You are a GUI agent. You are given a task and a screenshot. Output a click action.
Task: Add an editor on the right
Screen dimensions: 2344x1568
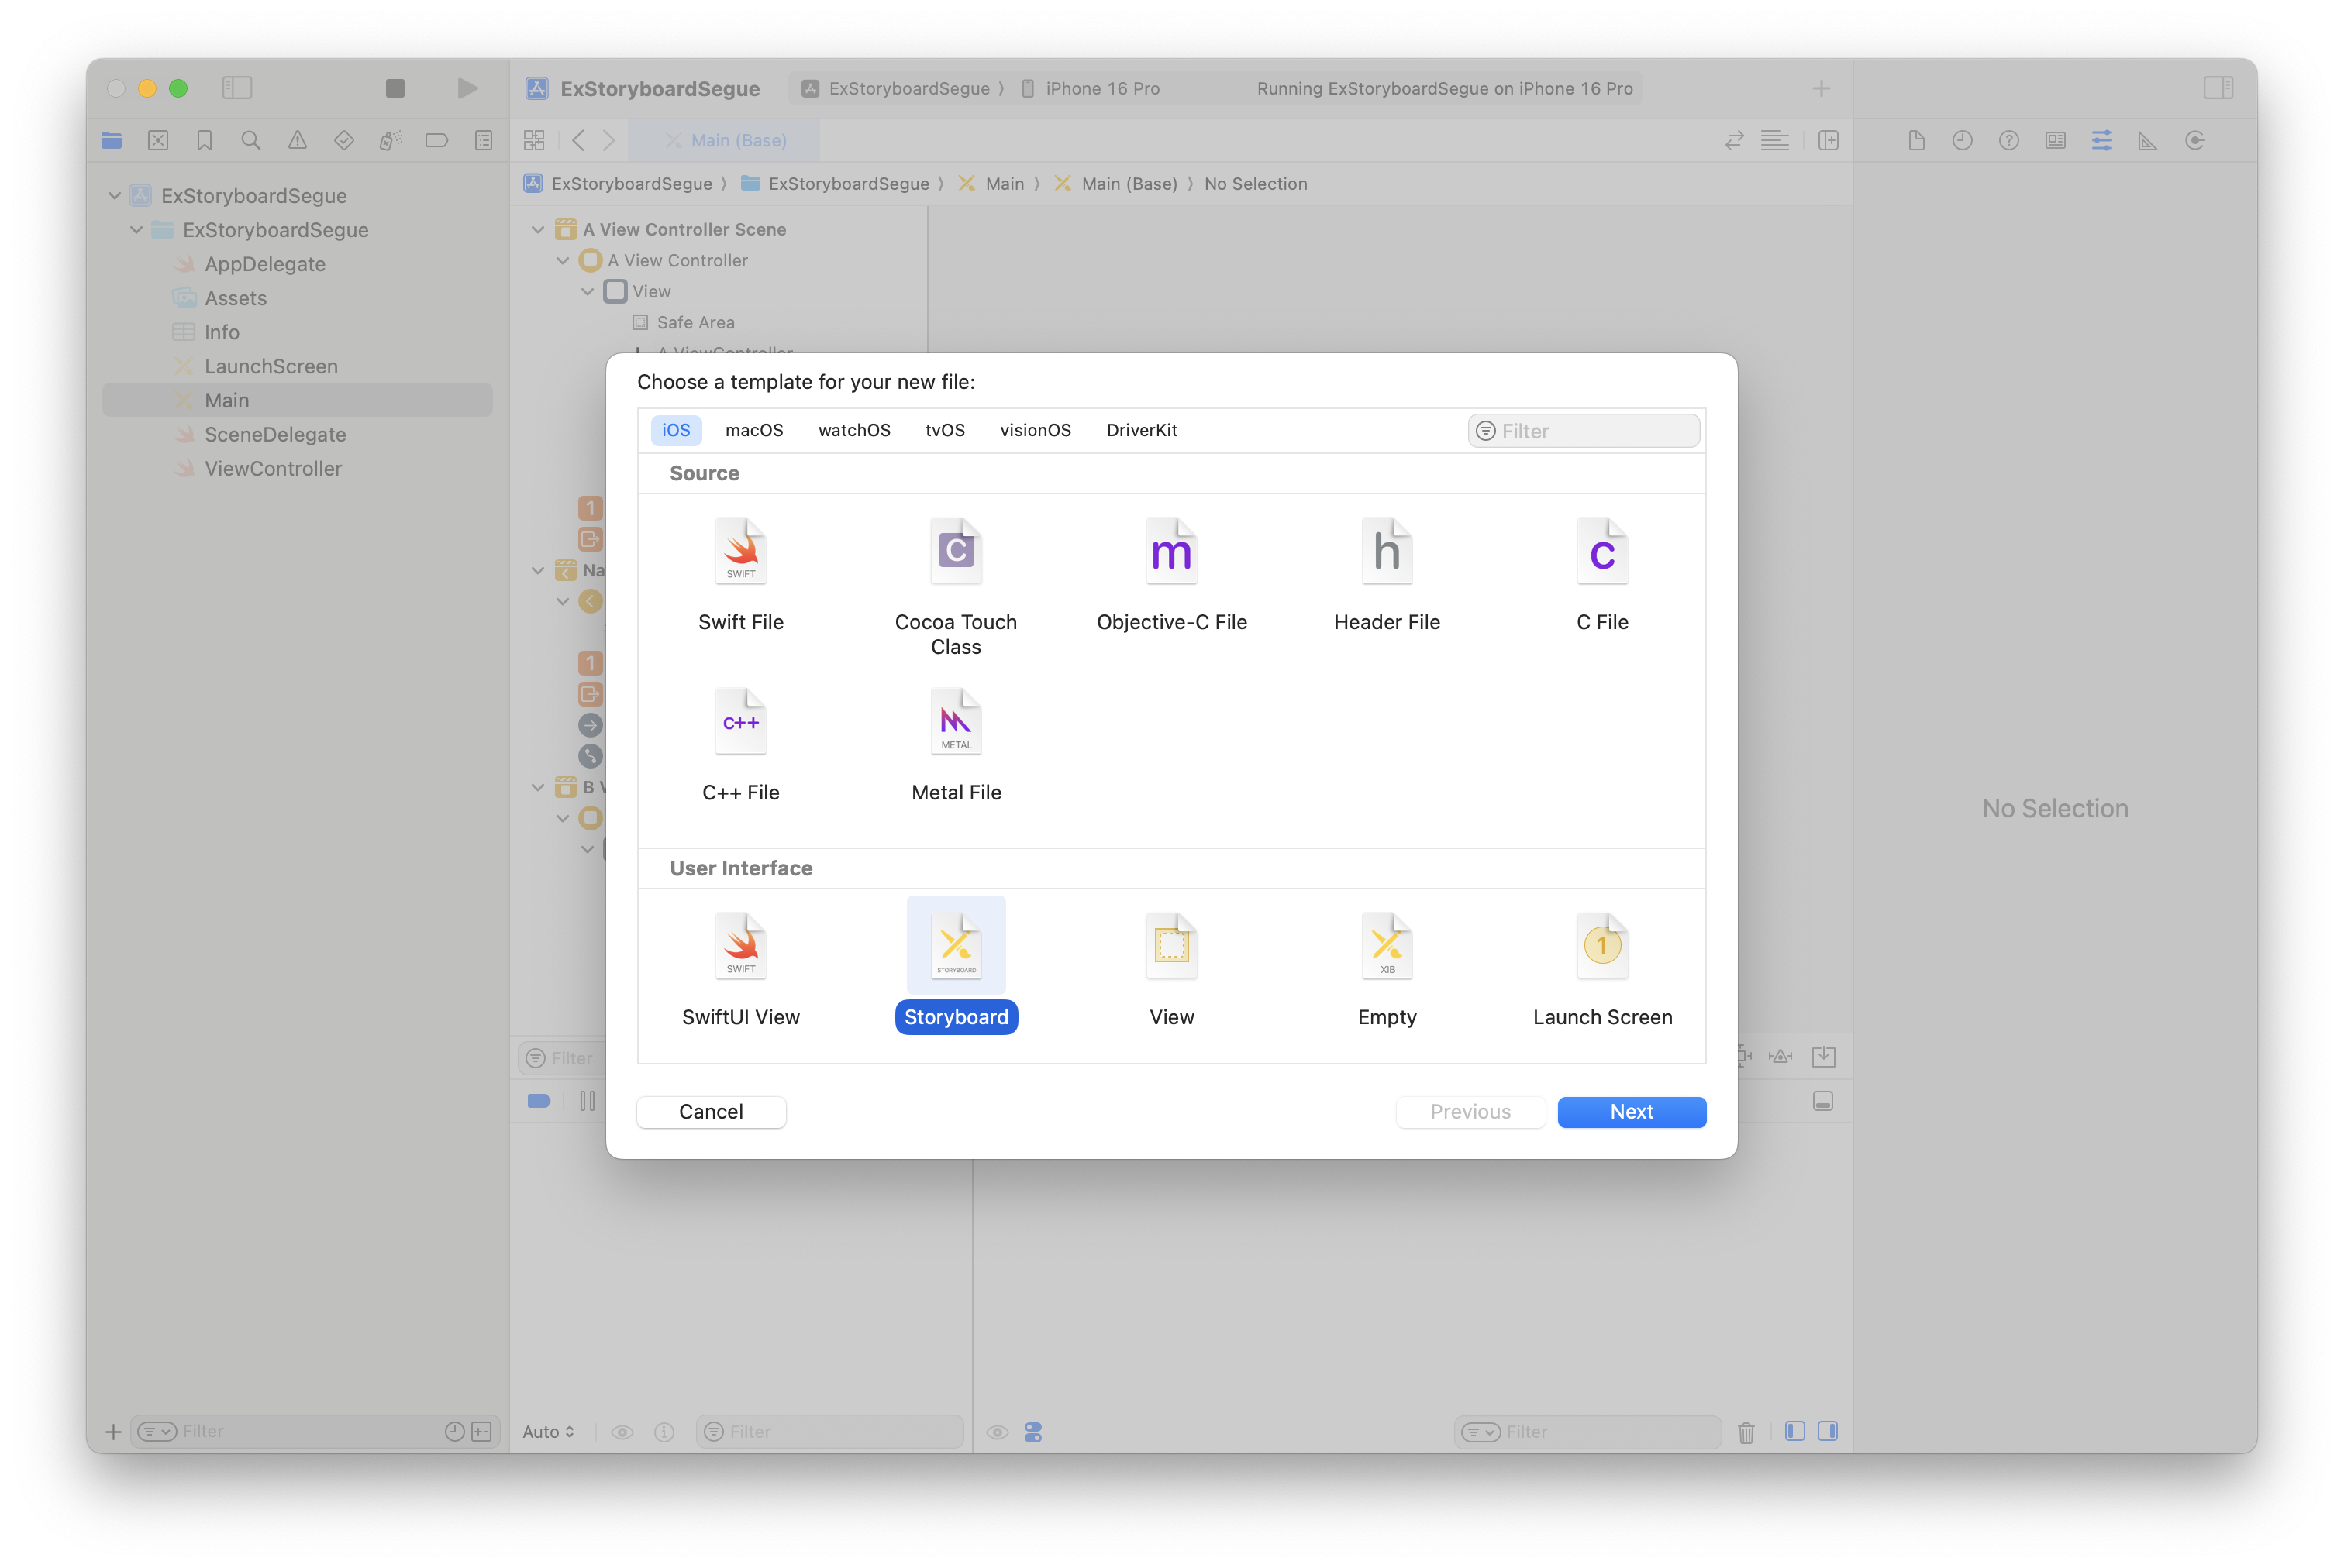tap(1829, 141)
